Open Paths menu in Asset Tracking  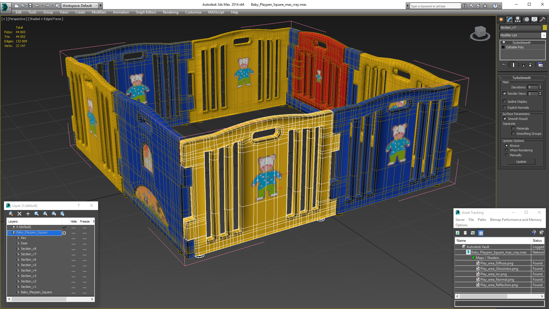coord(482,220)
